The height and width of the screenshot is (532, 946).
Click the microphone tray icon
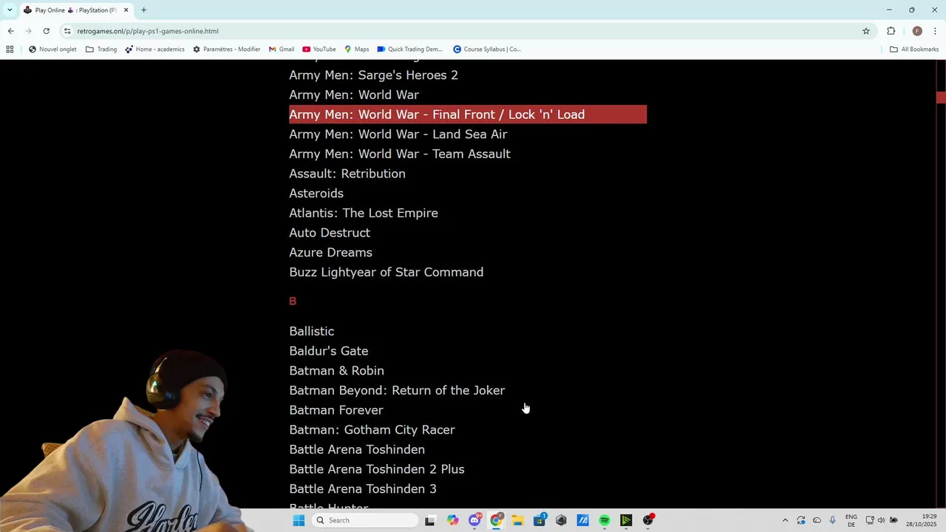(833, 520)
